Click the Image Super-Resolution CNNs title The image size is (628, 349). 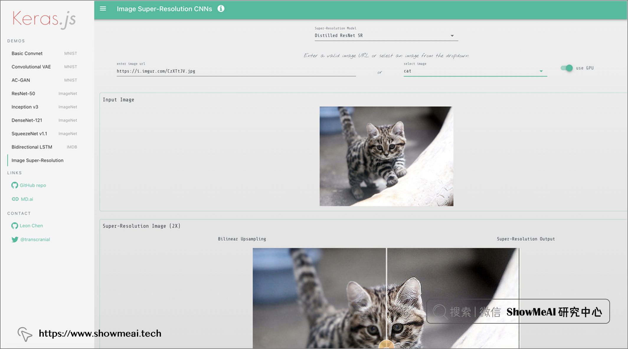tap(164, 9)
